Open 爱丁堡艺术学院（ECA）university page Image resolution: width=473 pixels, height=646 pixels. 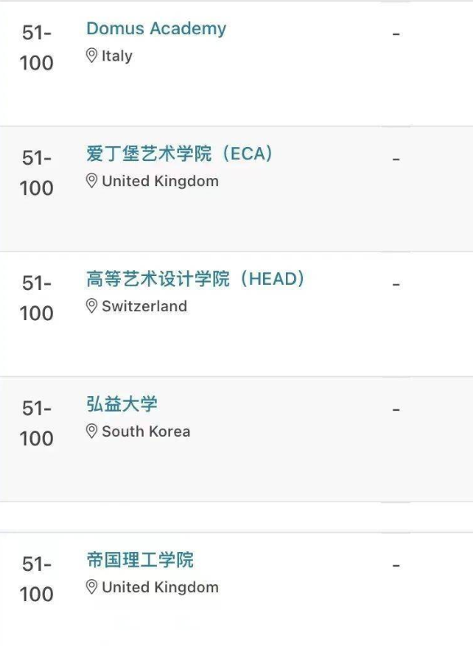(179, 154)
